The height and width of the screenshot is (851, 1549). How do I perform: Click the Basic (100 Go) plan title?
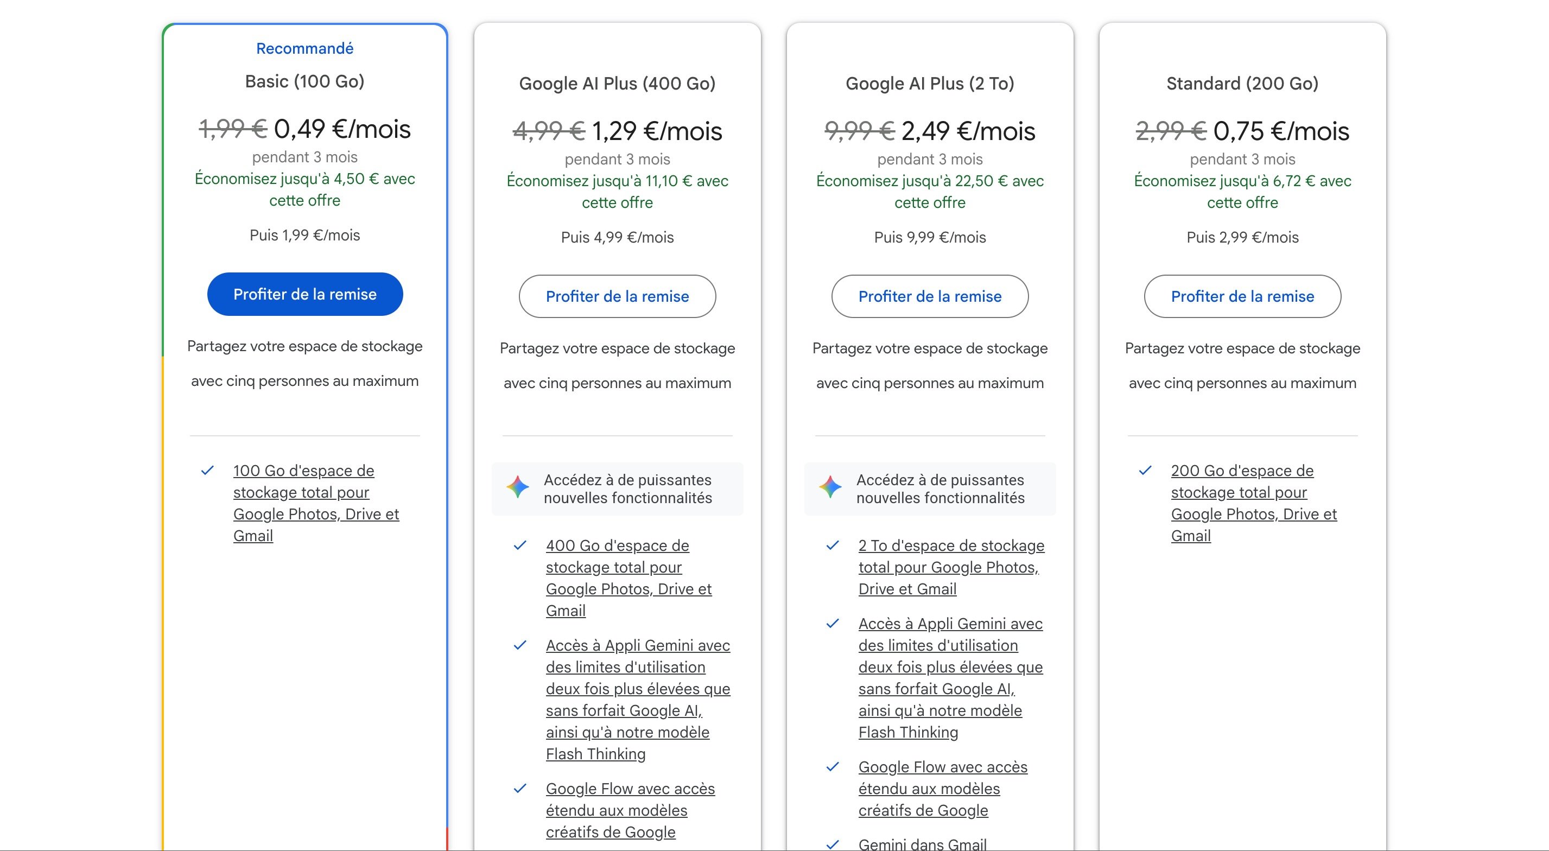coord(305,81)
